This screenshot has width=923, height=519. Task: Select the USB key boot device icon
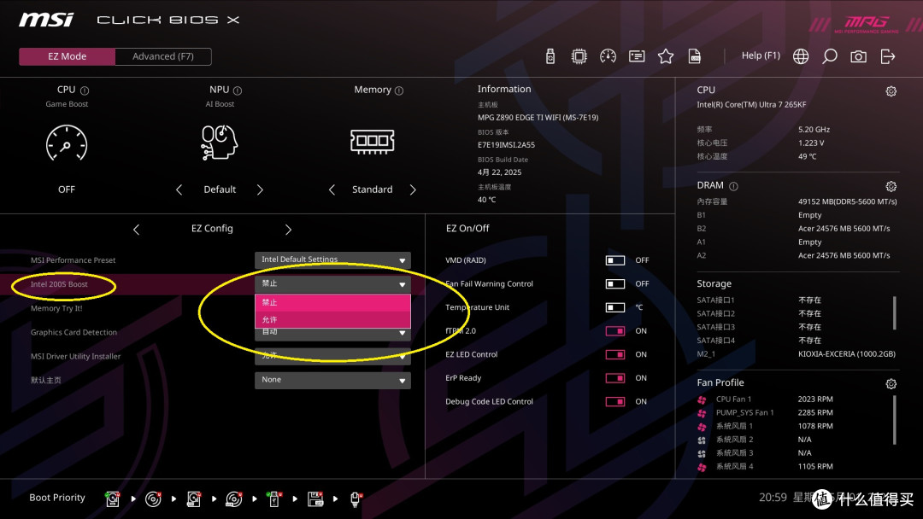pyautogui.click(x=273, y=499)
